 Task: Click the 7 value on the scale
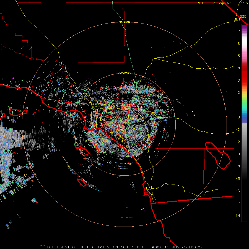[239, 31]
